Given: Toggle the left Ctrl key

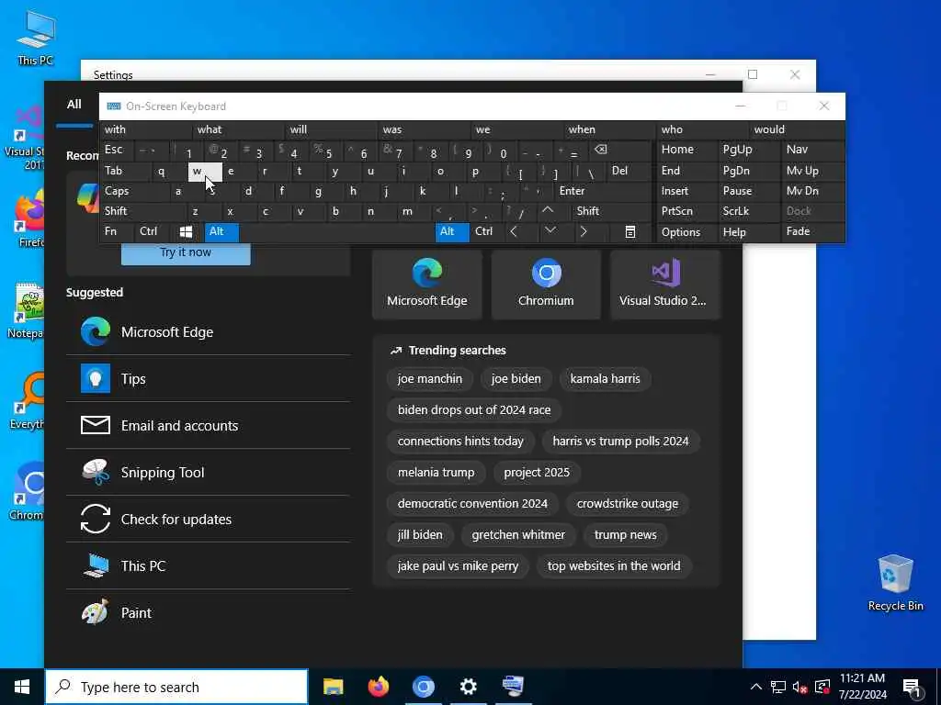Looking at the screenshot, I should tap(152, 231).
